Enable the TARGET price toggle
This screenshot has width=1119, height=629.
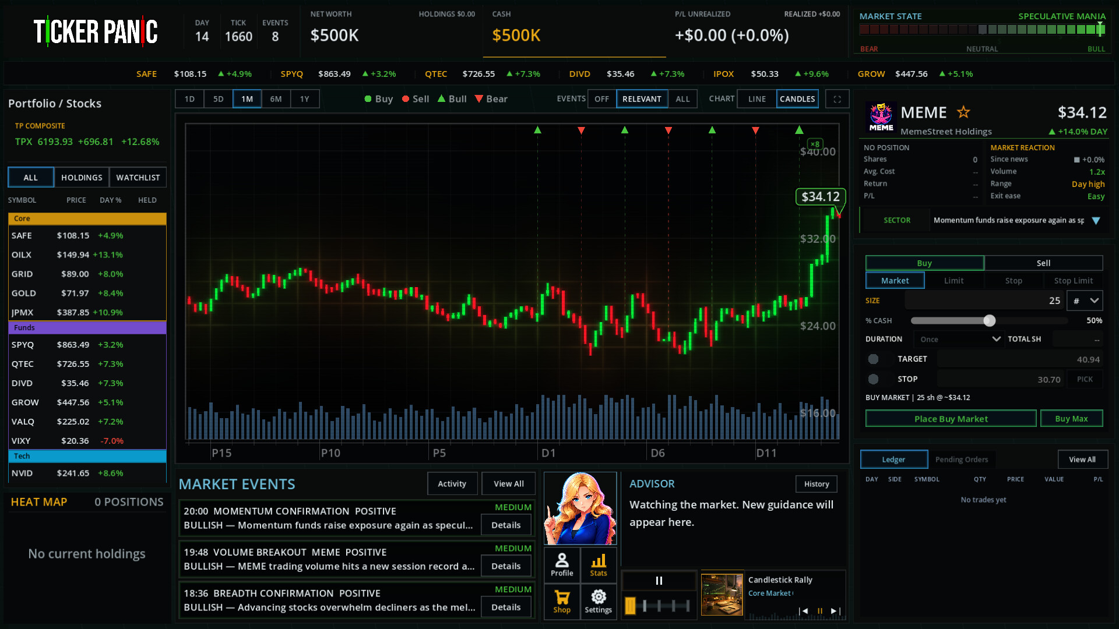coord(873,359)
